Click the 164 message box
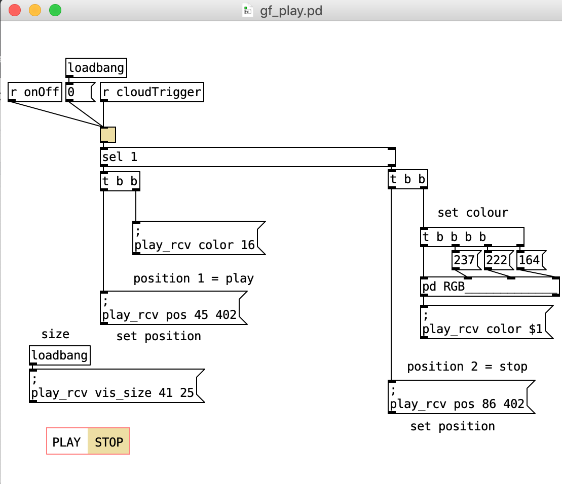Screen dimensions: 562x484 (530, 261)
